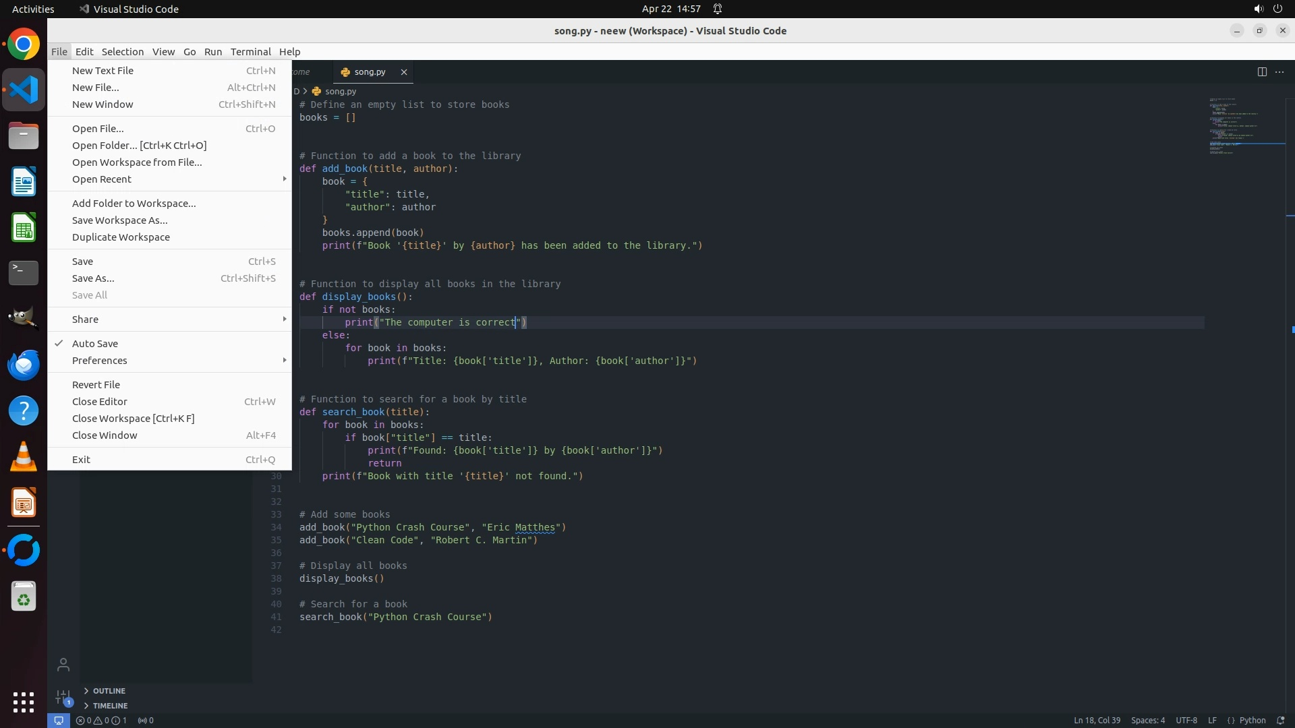This screenshot has width=1295, height=728.
Task: Toggle the Auto Save option
Action: (95, 344)
